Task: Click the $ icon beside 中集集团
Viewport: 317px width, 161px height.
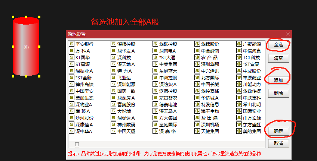Action: coord(155,64)
